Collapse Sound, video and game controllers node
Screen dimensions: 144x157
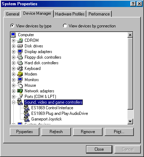(13, 102)
